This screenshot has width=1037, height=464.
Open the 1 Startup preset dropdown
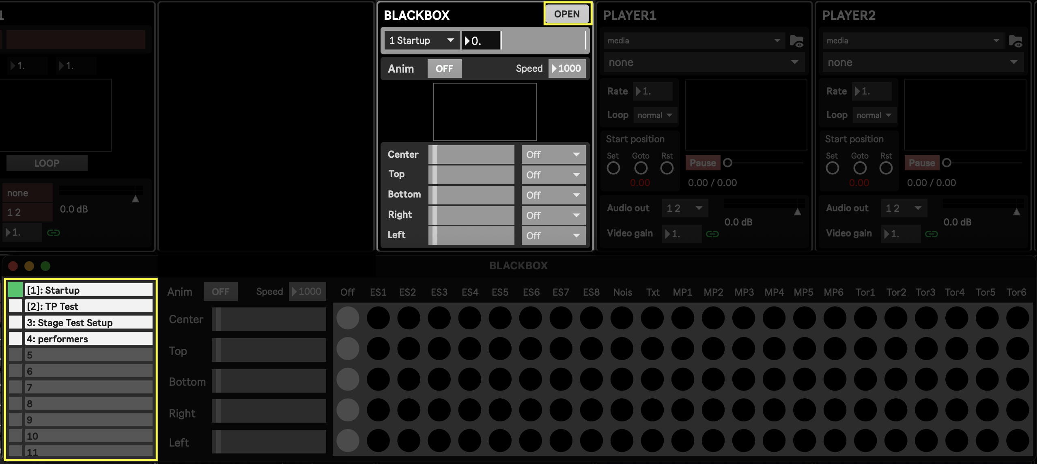[422, 41]
